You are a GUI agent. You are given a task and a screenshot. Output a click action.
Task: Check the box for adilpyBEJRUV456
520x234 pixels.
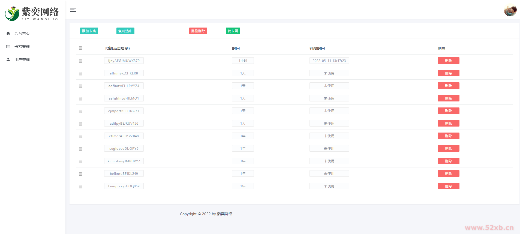coord(80,124)
